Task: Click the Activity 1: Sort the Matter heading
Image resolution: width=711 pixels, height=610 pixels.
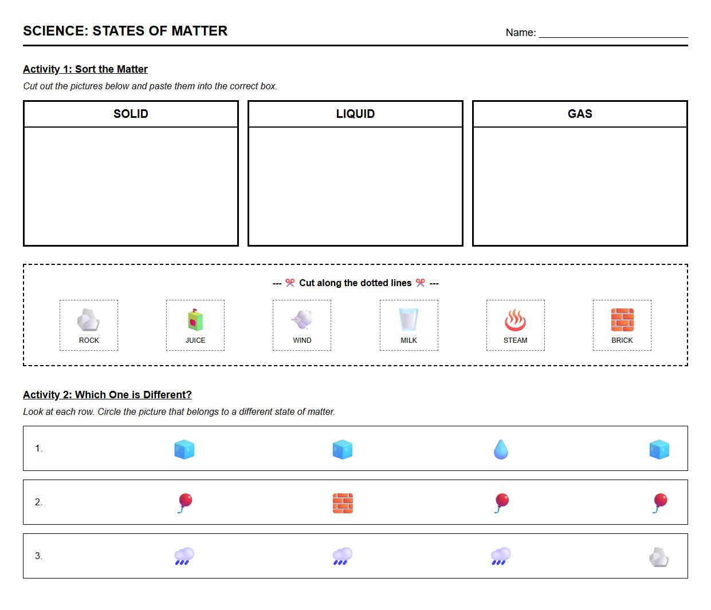Action: (85, 69)
